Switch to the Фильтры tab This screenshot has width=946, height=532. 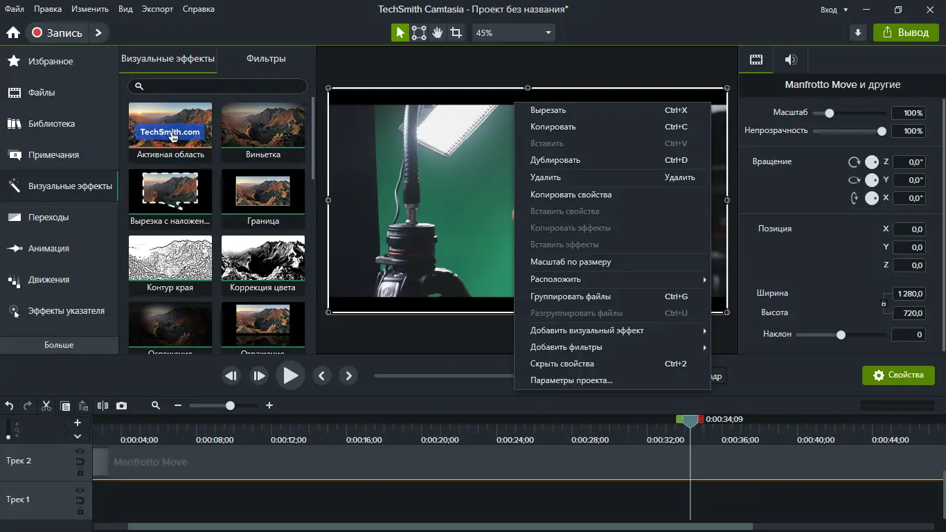266,59
